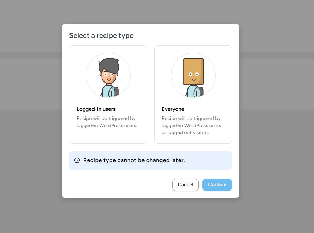The height and width of the screenshot is (233, 314).
Task: Click the 'Recipe type cannot be changed later' notice
Action: tap(134, 160)
